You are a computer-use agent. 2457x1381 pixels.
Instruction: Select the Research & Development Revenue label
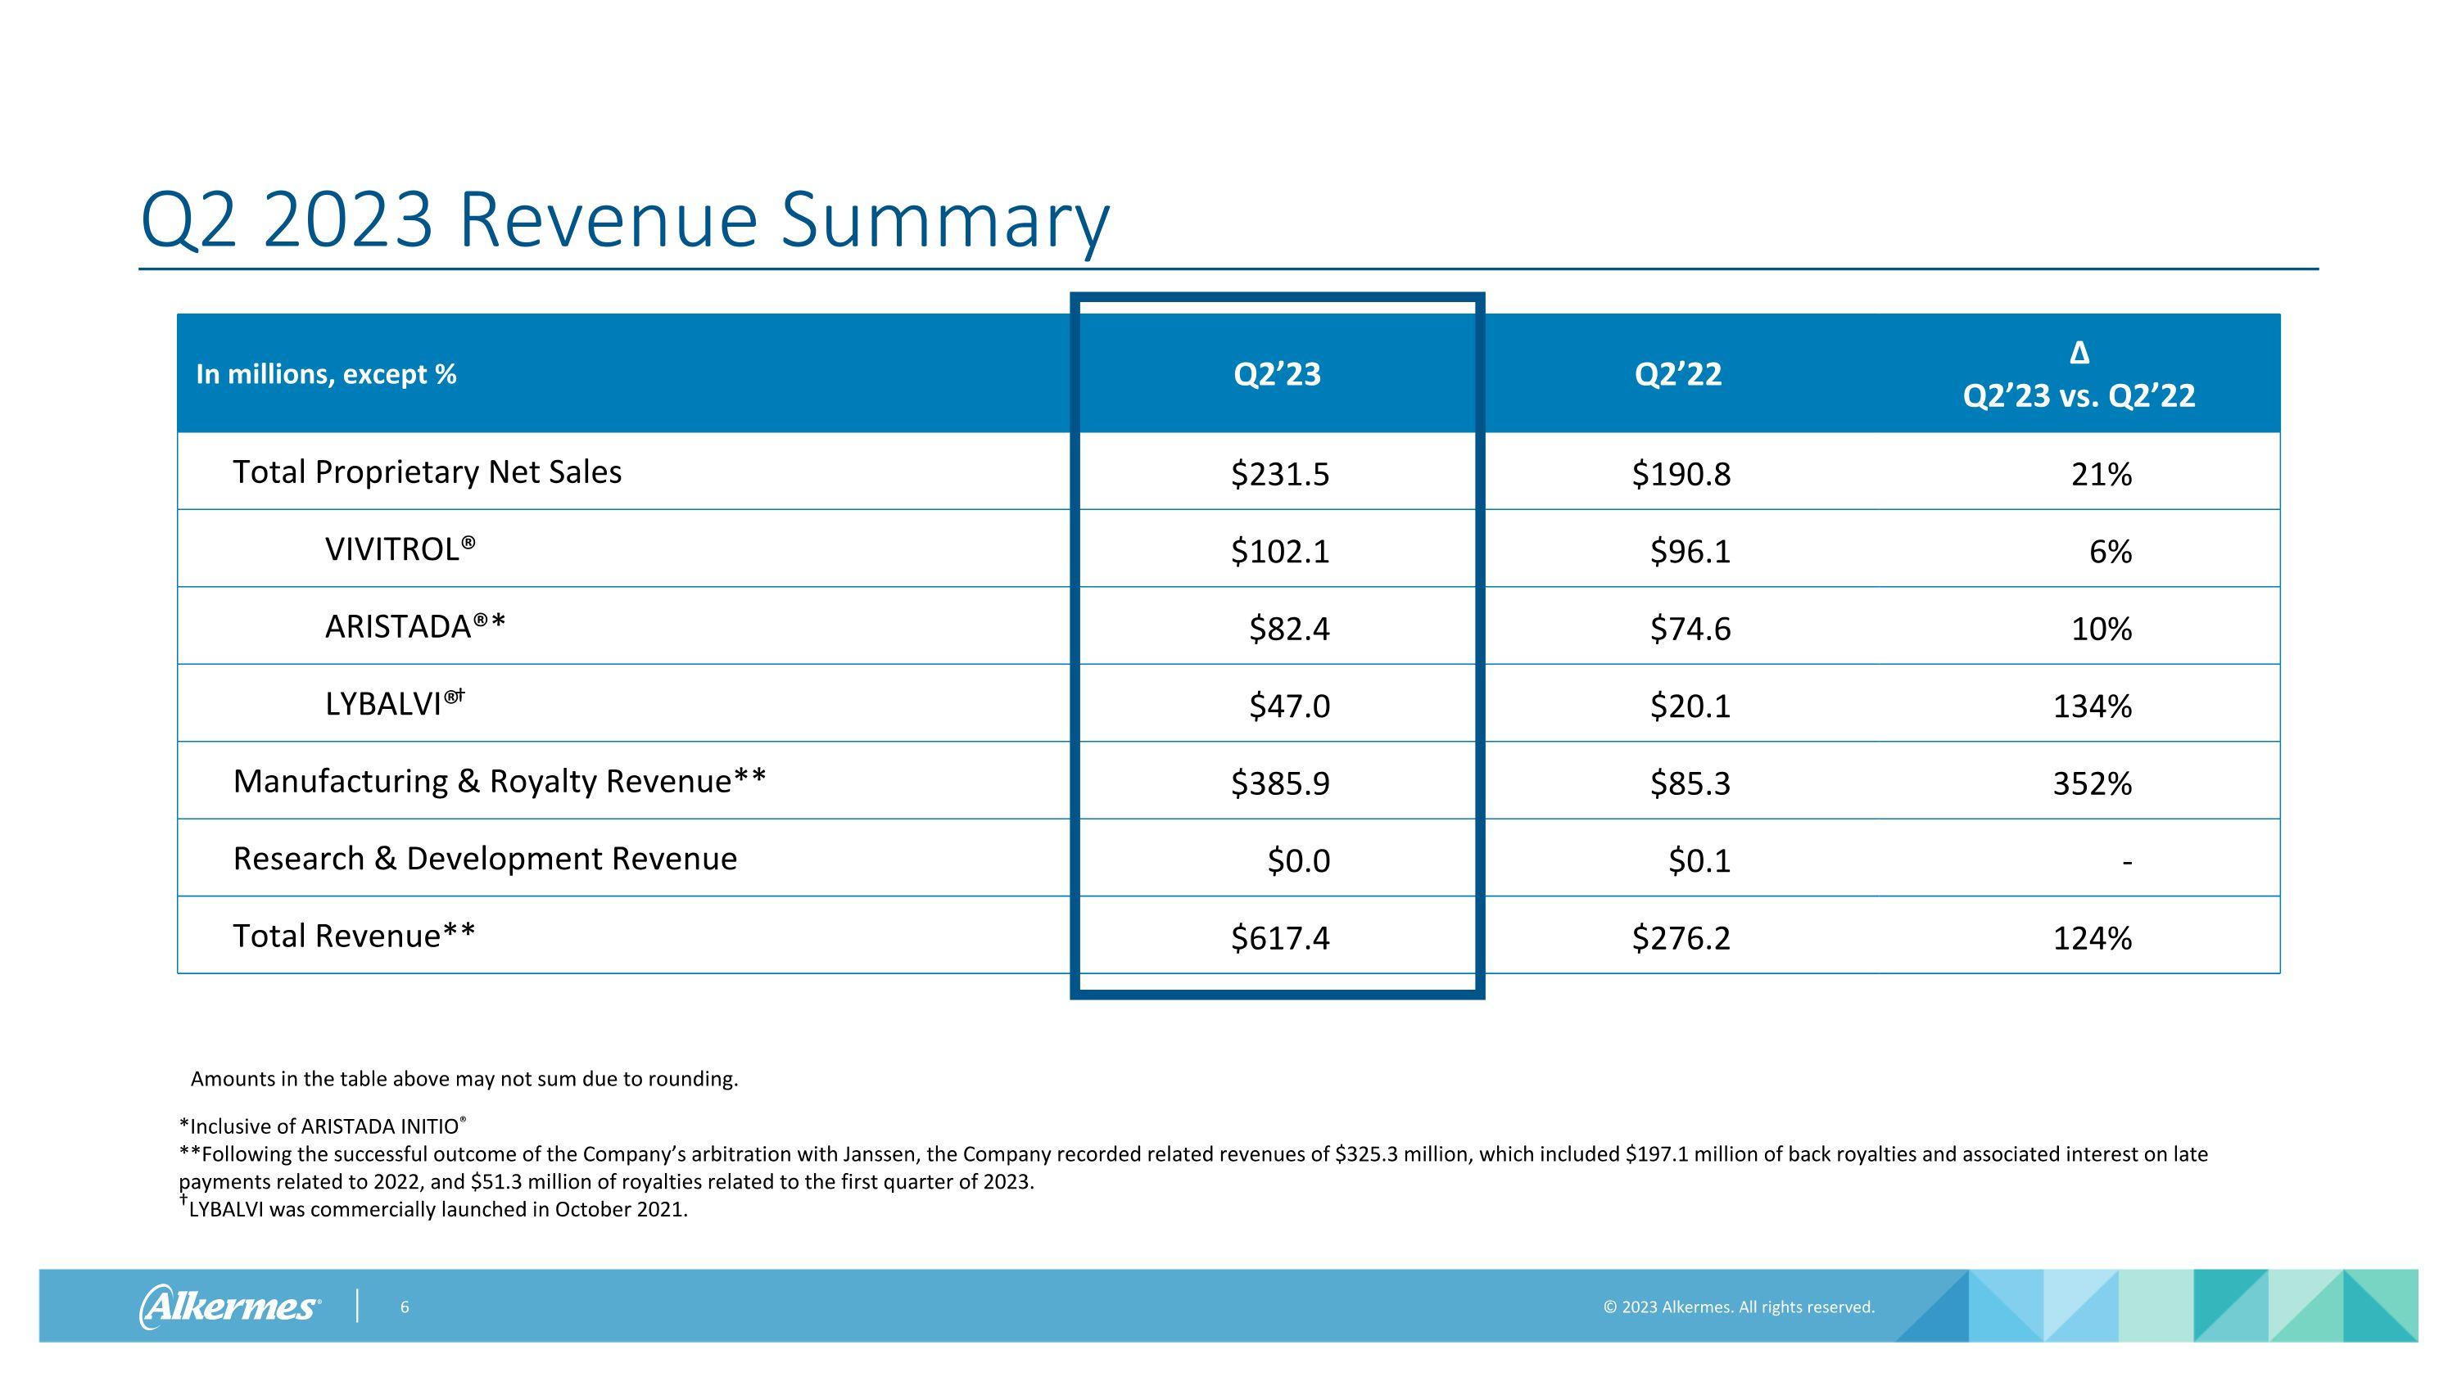point(482,858)
